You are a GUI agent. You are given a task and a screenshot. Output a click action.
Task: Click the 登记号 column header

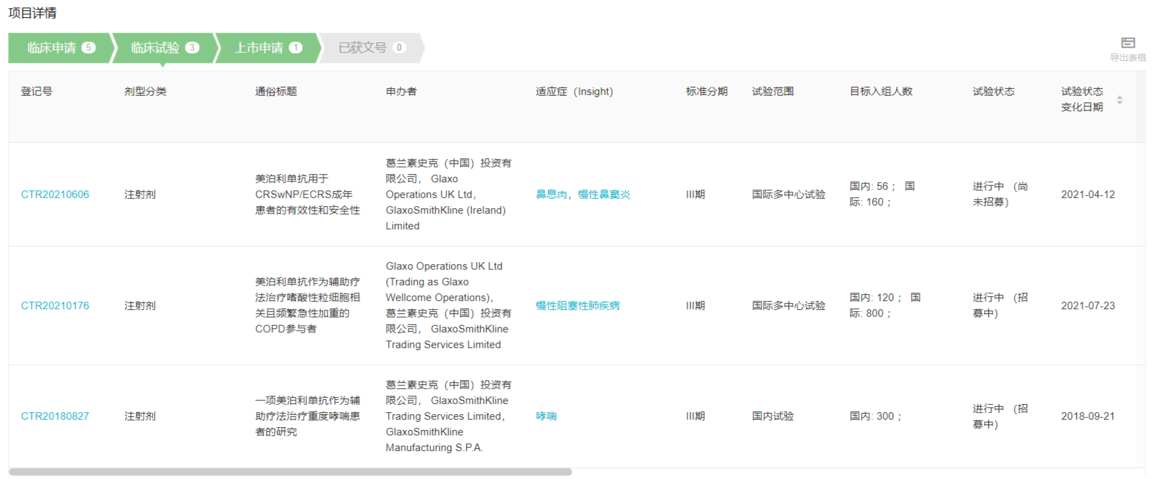tap(36, 91)
